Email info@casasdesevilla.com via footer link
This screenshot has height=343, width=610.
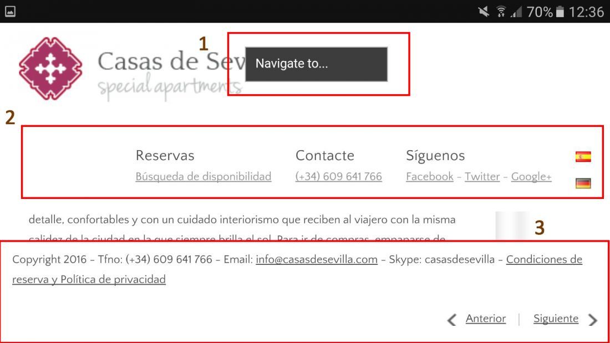[x=317, y=259]
